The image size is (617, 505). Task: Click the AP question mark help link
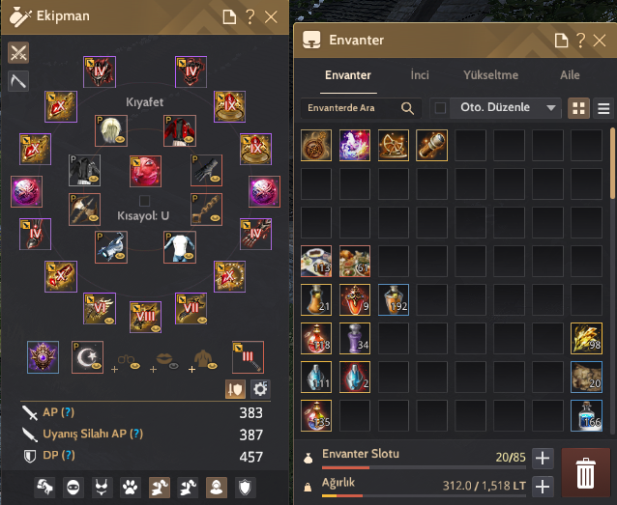(x=68, y=412)
